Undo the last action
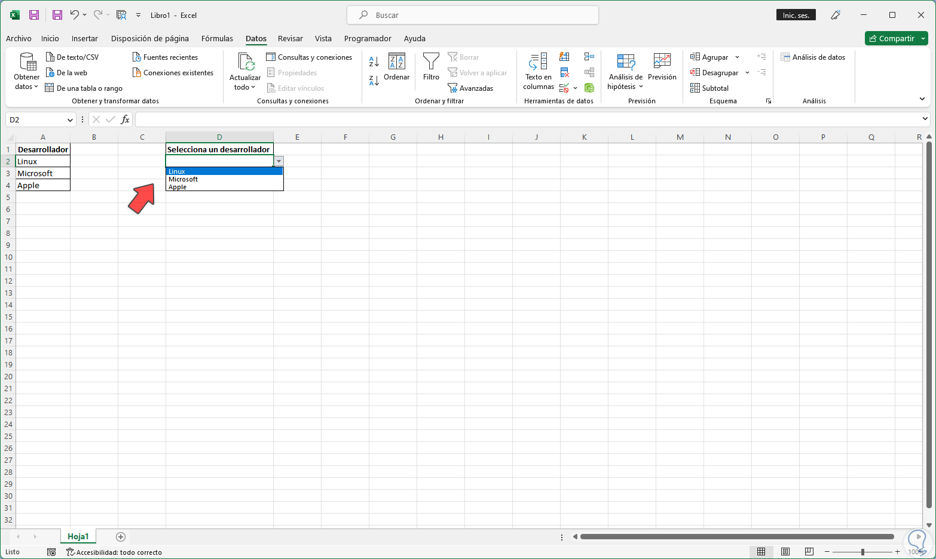 click(x=75, y=15)
